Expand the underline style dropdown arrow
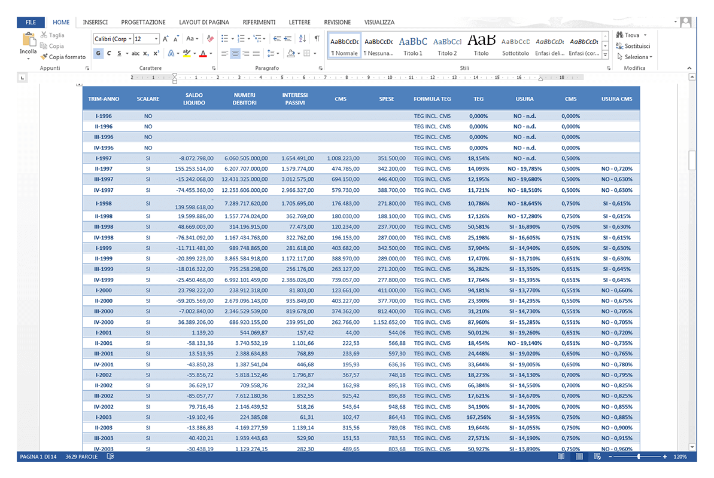714x478 pixels. click(127, 54)
